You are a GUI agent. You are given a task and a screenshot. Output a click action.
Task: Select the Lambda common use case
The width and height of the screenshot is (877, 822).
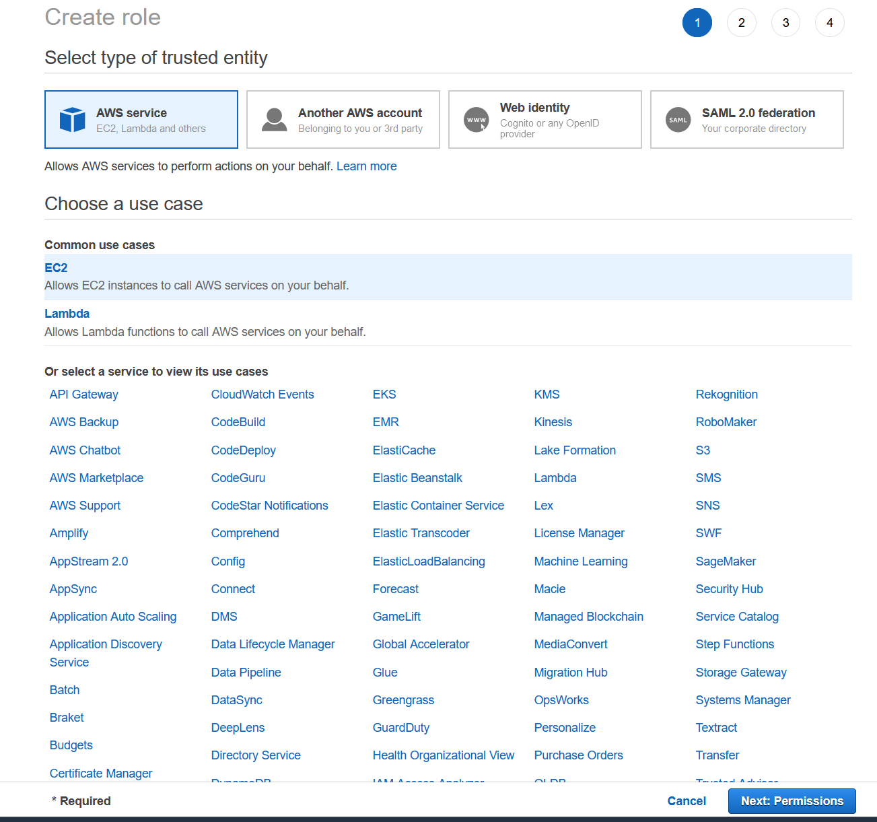tap(448, 323)
